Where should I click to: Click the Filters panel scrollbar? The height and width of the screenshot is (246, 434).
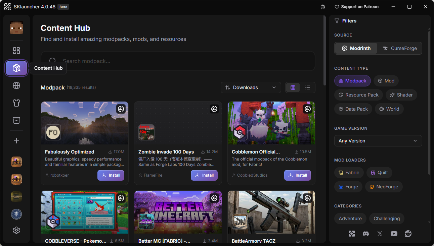click(x=429, y=102)
